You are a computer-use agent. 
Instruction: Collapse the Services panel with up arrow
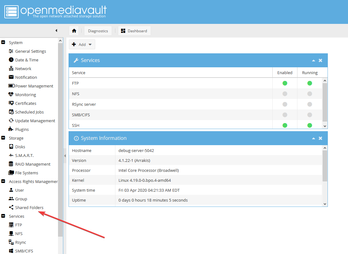[x=314, y=60]
